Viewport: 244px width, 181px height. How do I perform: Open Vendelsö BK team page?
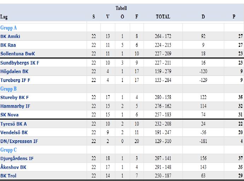tap(14, 133)
